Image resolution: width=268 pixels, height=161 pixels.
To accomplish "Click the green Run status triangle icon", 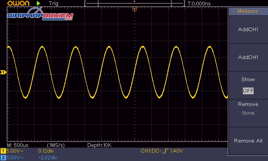I will pyautogui.click(x=39, y=3).
